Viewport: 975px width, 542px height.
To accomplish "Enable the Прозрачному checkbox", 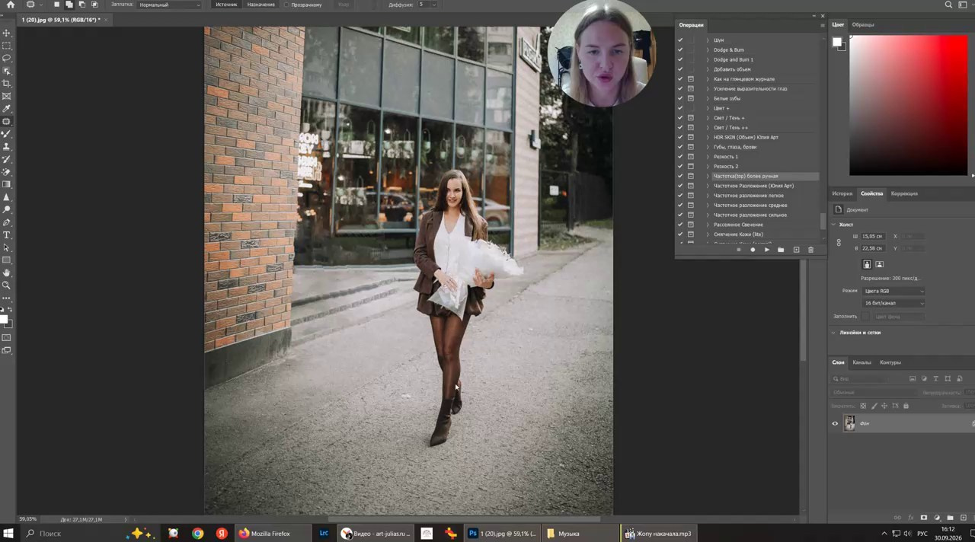I will click(x=286, y=5).
